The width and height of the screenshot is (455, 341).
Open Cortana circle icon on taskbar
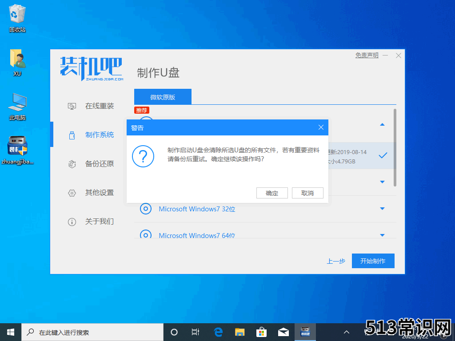point(174,332)
